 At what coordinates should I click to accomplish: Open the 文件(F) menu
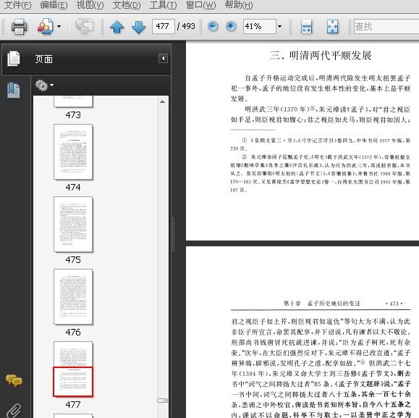pyautogui.click(x=17, y=5)
